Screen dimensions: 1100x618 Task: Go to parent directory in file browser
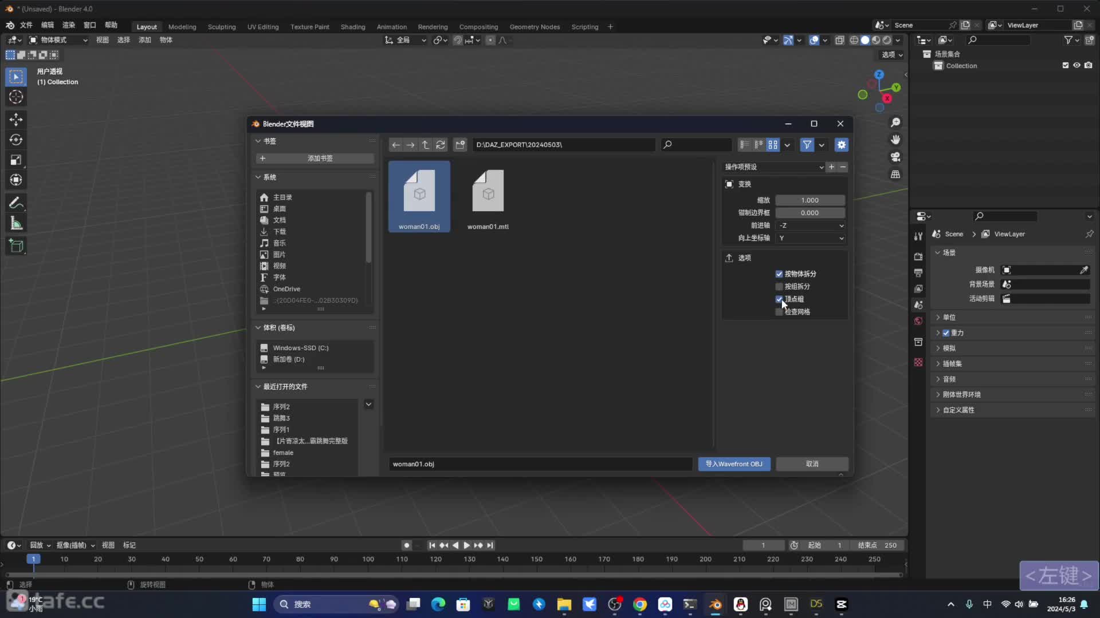point(425,145)
